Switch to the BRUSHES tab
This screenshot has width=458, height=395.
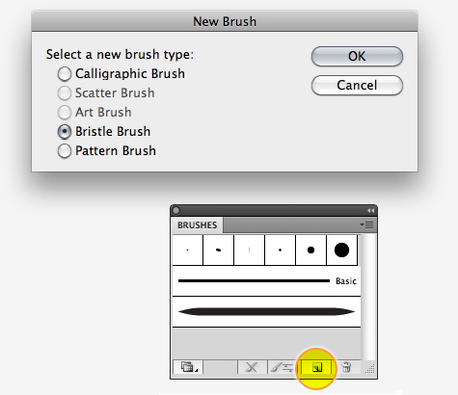click(197, 225)
